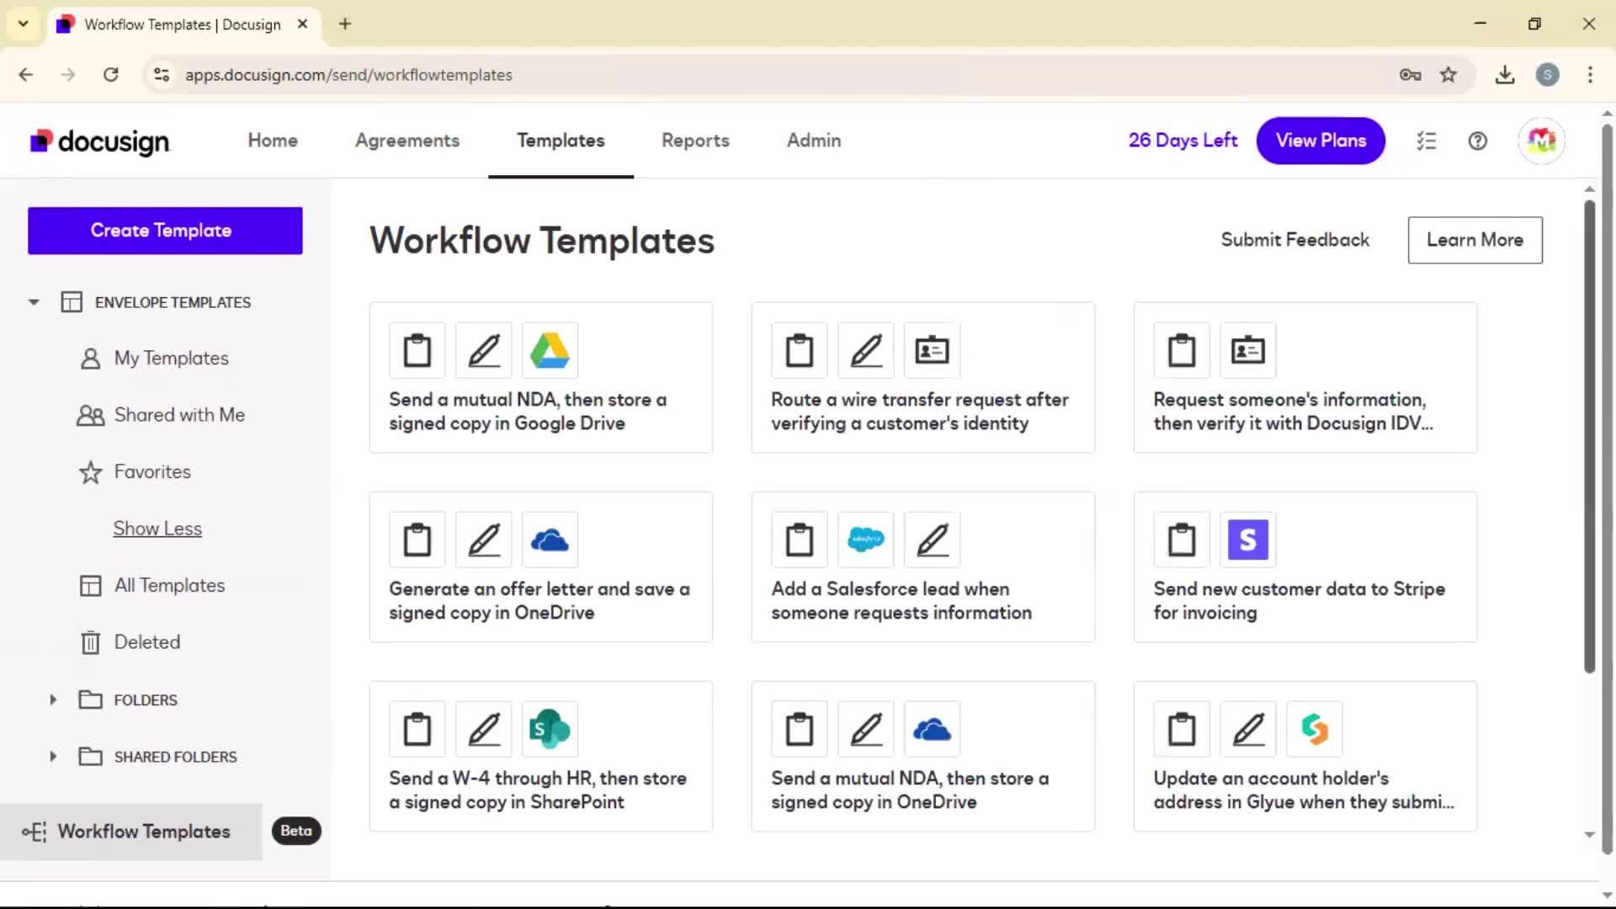The height and width of the screenshot is (909, 1616).
Task: Click the content area vertical scrollbar
Action: (x=1589, y=436)
